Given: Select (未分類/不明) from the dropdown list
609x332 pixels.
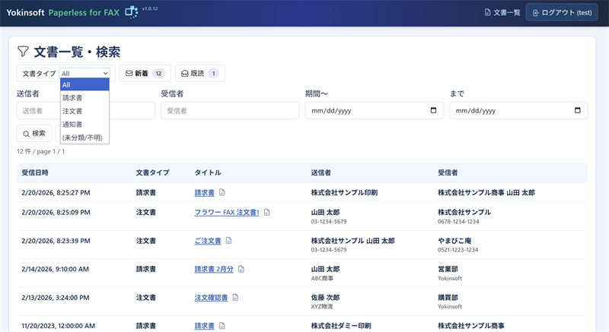Looking at the screenshot, I should click(x=84, y=138).
